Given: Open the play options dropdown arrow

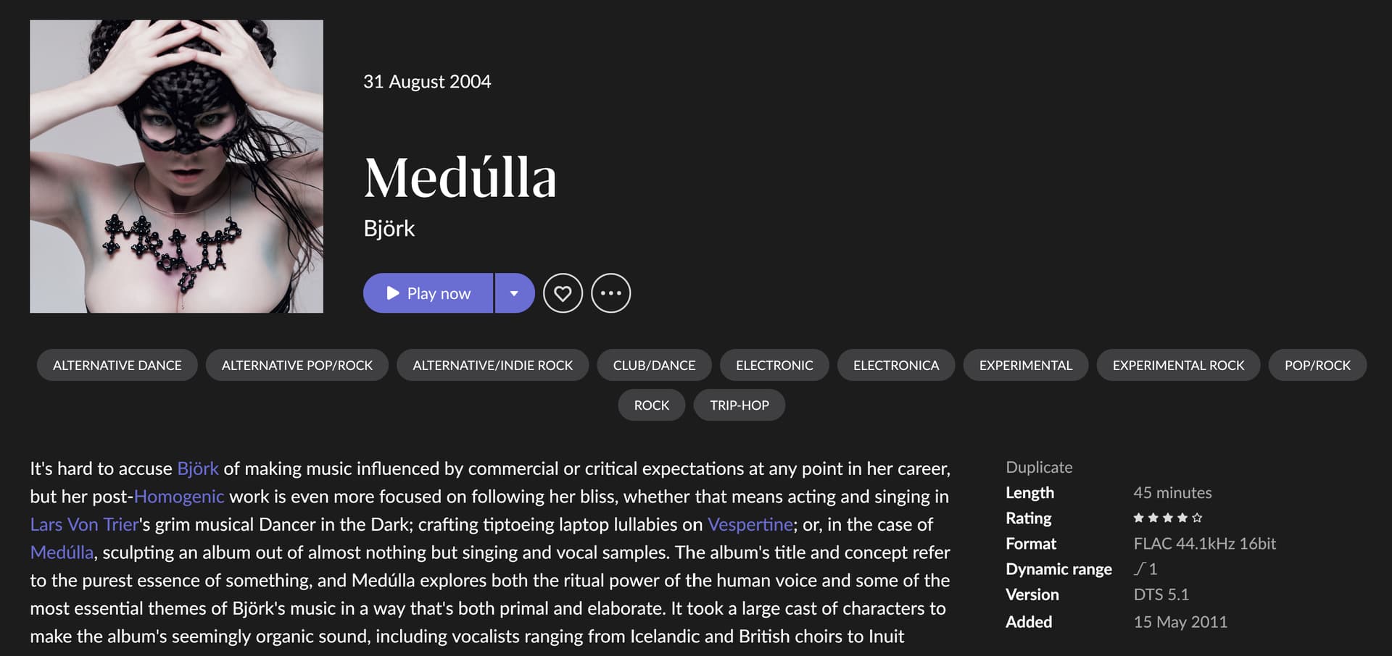Looking at the screenshot, I should coord(515,293).
